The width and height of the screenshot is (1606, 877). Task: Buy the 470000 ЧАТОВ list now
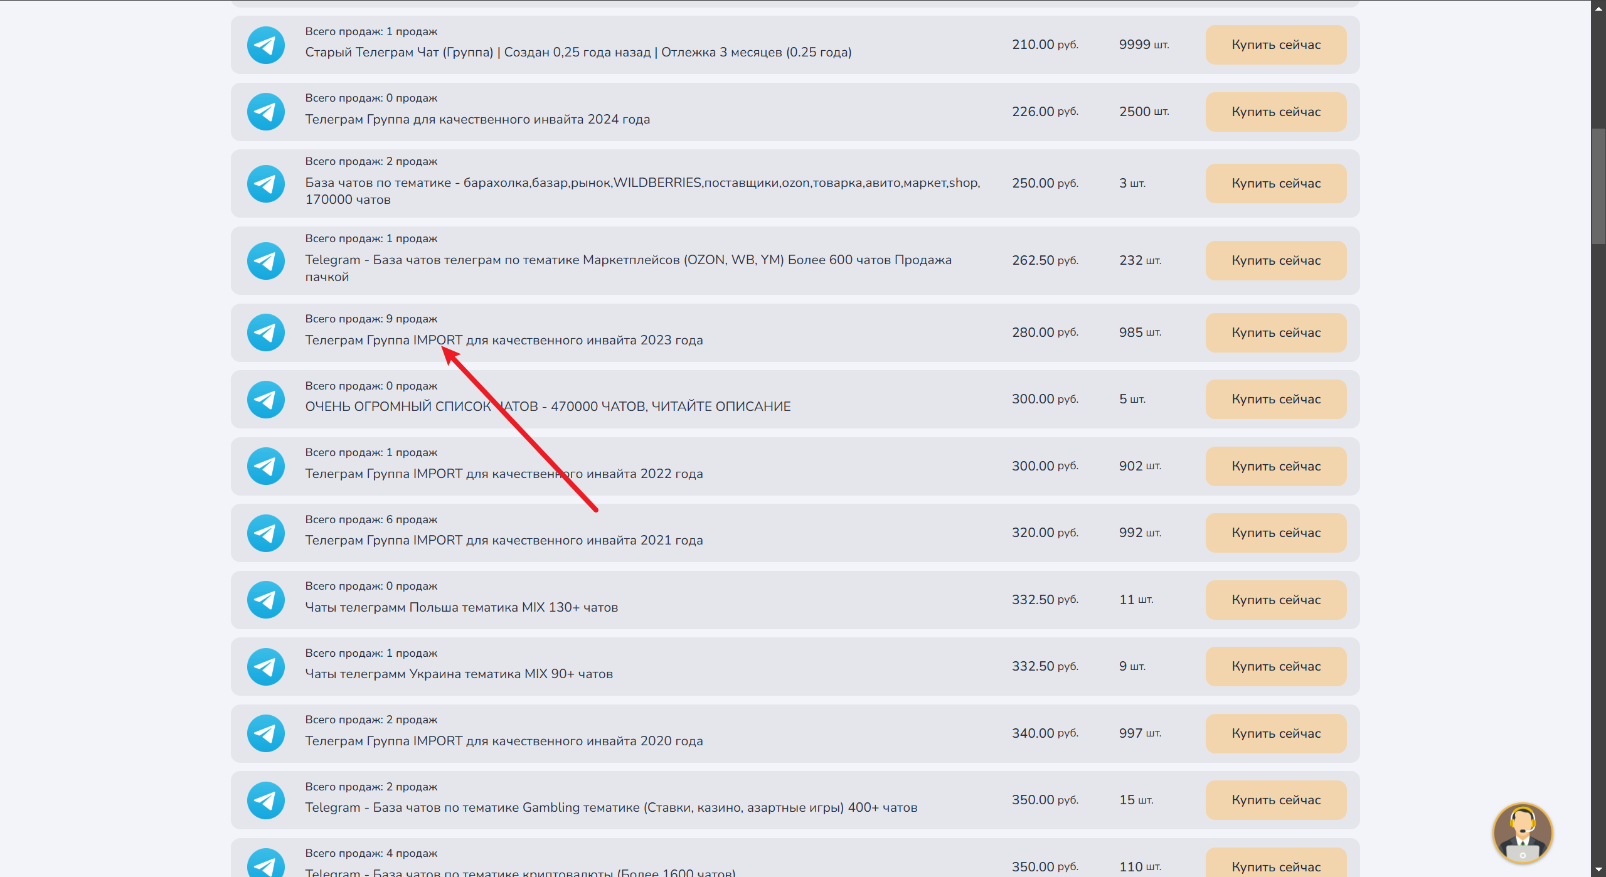click(1276, 399)
